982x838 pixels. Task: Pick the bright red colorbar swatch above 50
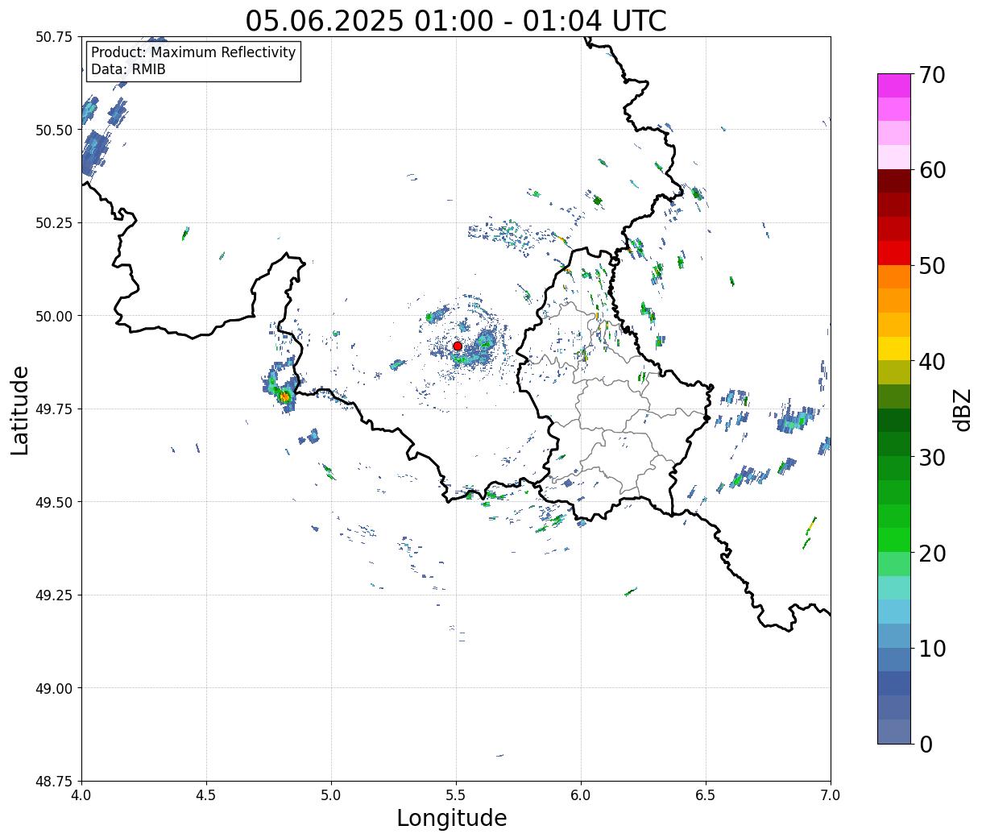click(894, 253)
